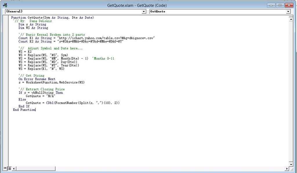Click the line replacing "#Y" with Year(Dte)
The image size is (297, 173).
49,65
